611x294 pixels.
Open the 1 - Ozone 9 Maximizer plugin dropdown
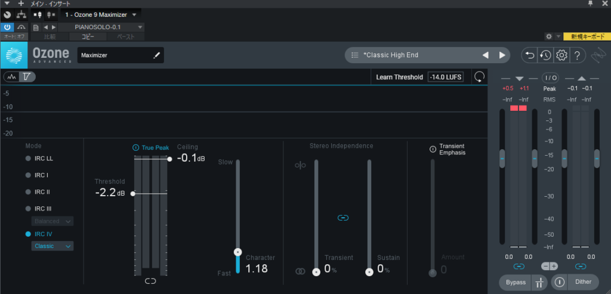[101, 15]
